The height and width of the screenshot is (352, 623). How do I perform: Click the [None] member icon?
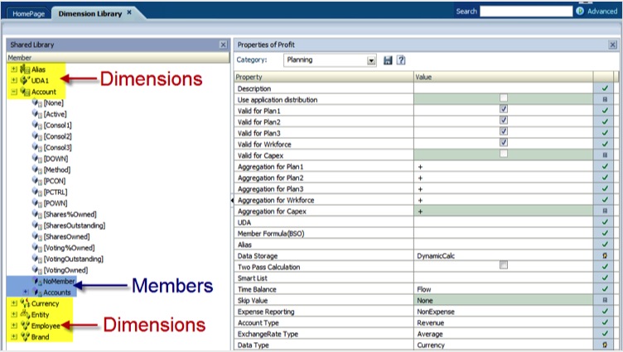point(37,102)
